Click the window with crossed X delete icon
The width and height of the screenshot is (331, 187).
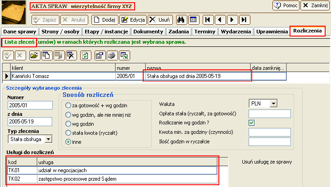click(71, 55)
